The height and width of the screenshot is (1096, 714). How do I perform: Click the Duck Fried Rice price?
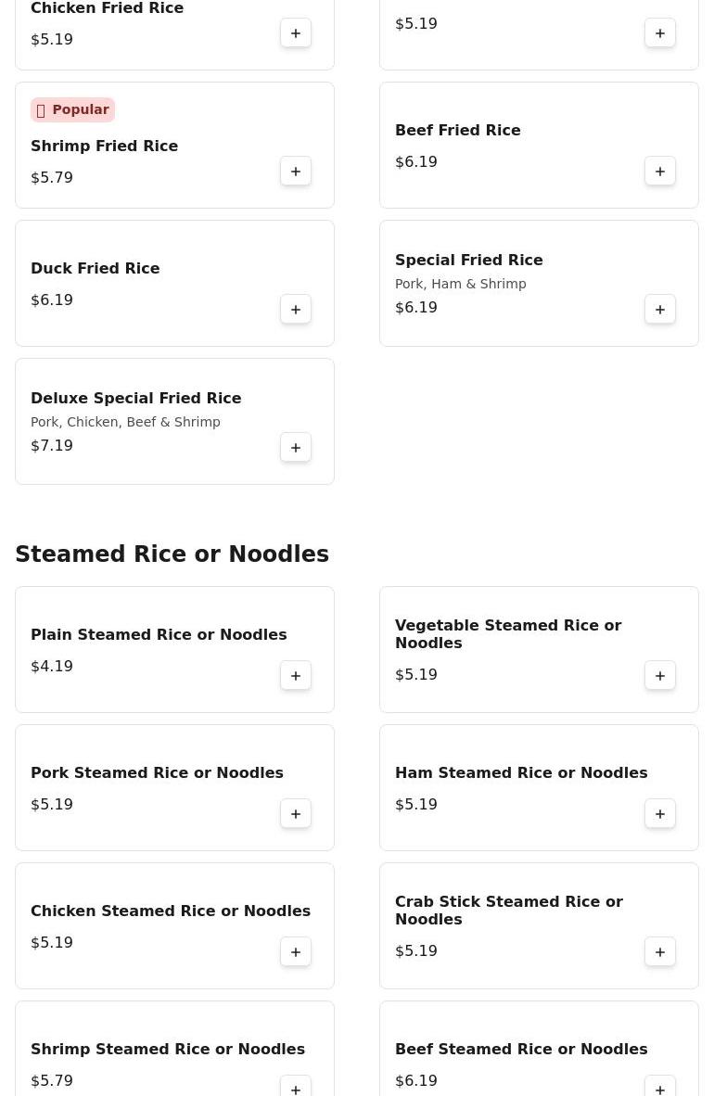52,300
